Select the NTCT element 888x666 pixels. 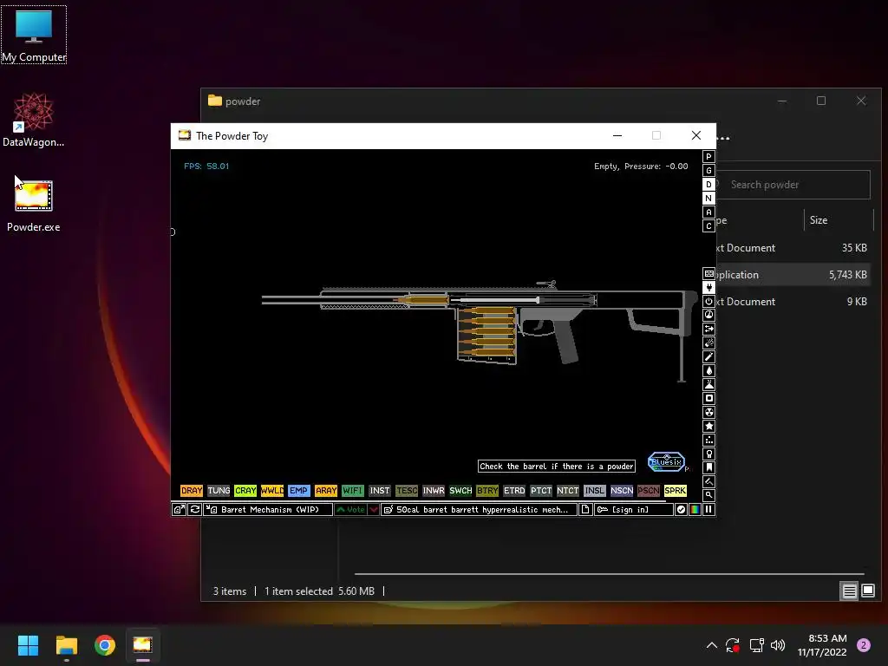(568, 491)
